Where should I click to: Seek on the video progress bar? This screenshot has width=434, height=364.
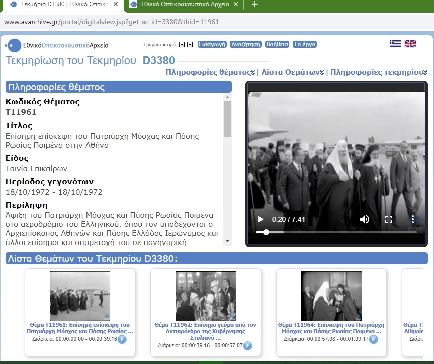[336, 232]
